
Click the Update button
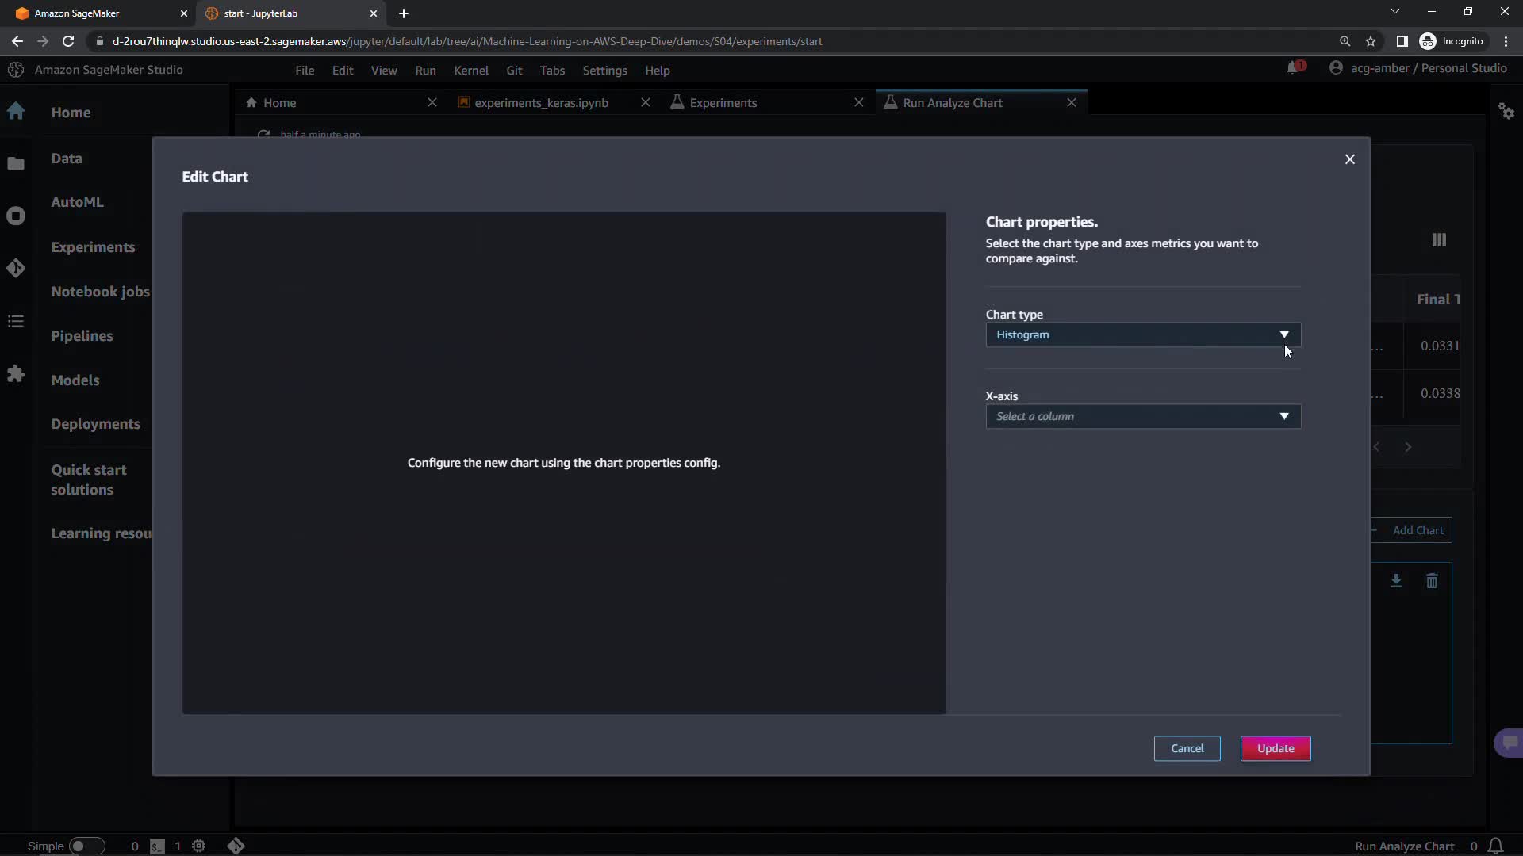click(1275, 748)
